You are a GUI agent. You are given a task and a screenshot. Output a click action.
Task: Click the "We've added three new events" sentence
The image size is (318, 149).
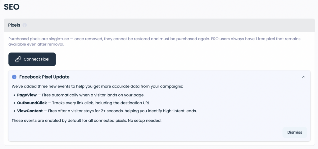click(x=97, y=86)
